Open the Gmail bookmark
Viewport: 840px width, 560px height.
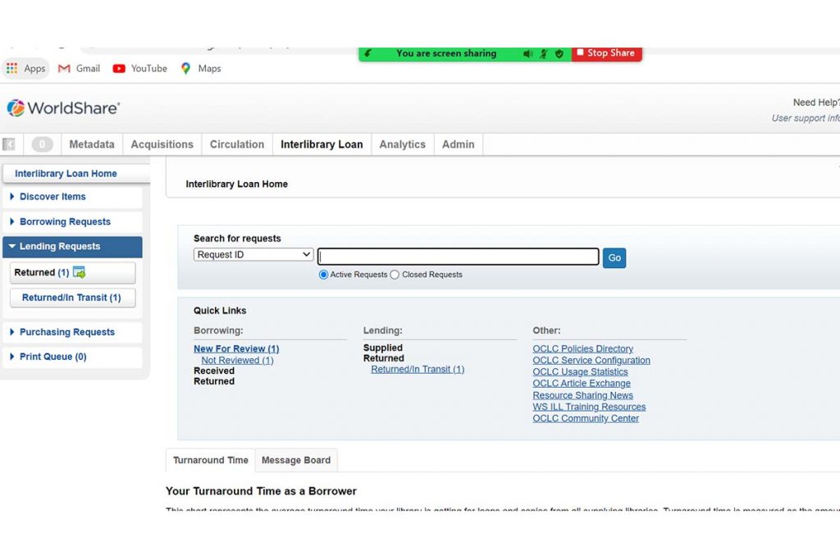(x=80, y=68)
